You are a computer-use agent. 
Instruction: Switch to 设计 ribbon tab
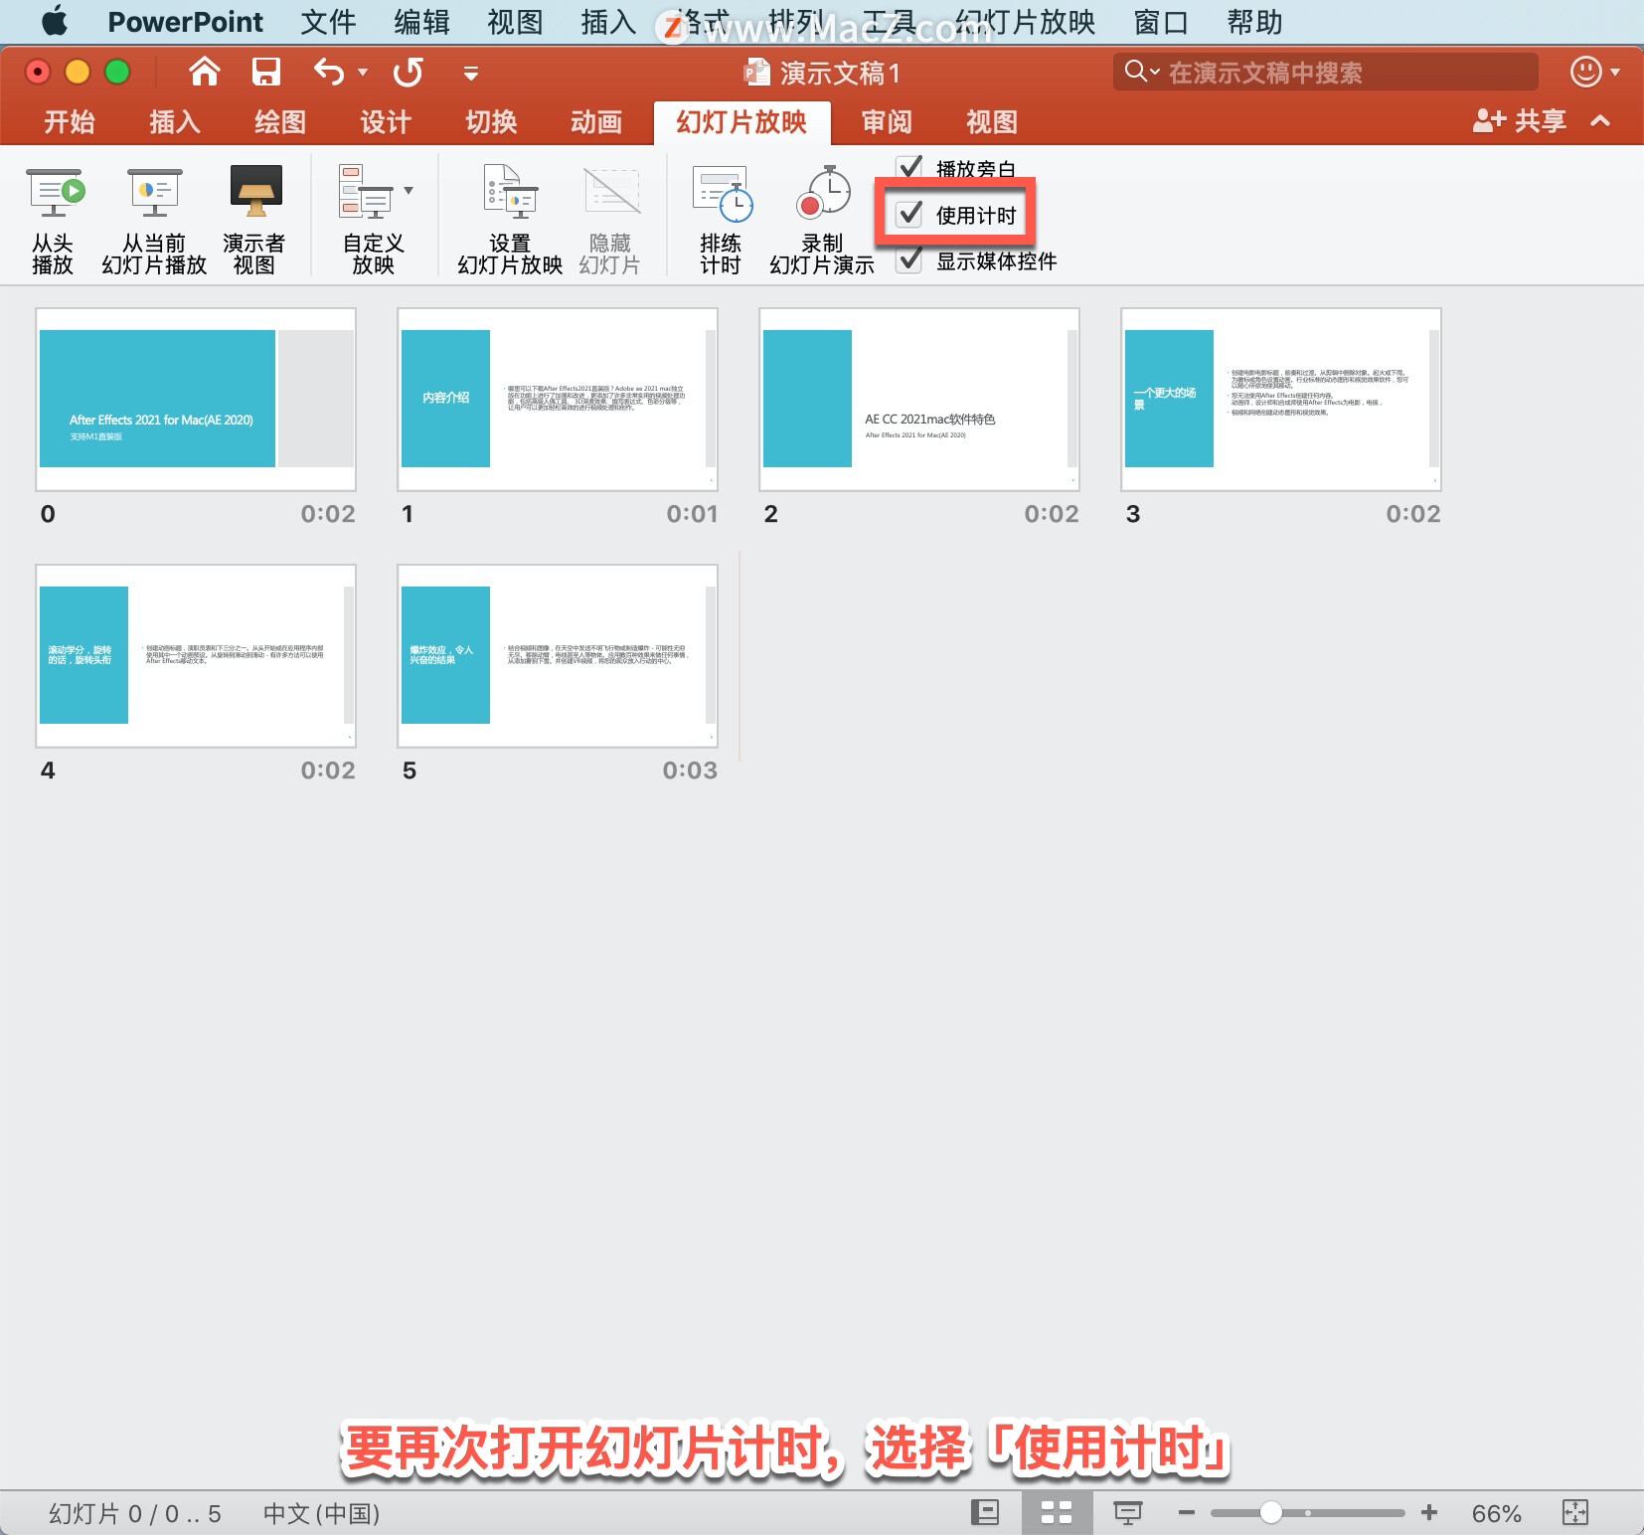click(x=385, y=122)
